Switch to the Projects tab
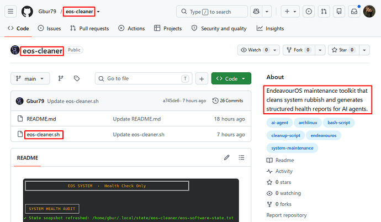This screenshot has width=381, height=222. pos(168,28)
